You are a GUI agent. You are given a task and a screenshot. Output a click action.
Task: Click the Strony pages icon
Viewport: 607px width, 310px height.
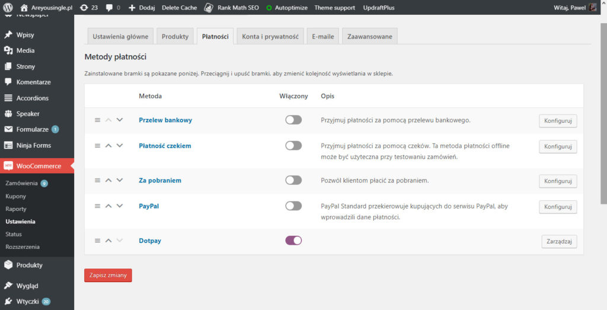[8, 66]
